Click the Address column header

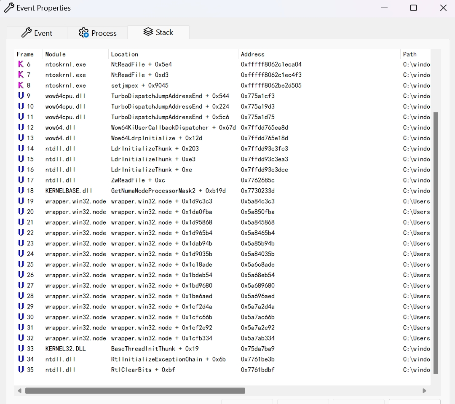pos(253,54)
